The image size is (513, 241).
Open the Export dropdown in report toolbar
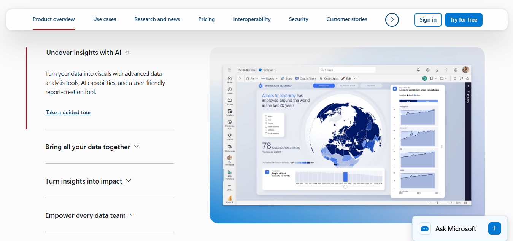click(x=269, y=78)
